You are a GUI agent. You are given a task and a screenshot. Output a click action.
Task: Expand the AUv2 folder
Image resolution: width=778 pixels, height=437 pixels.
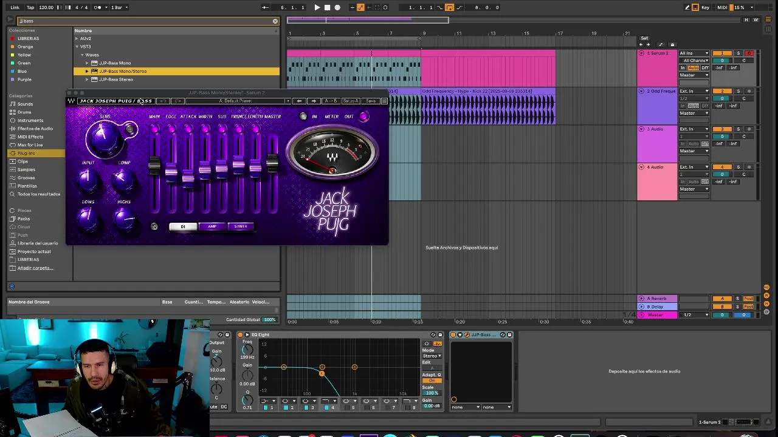click(x=77, y=38)
